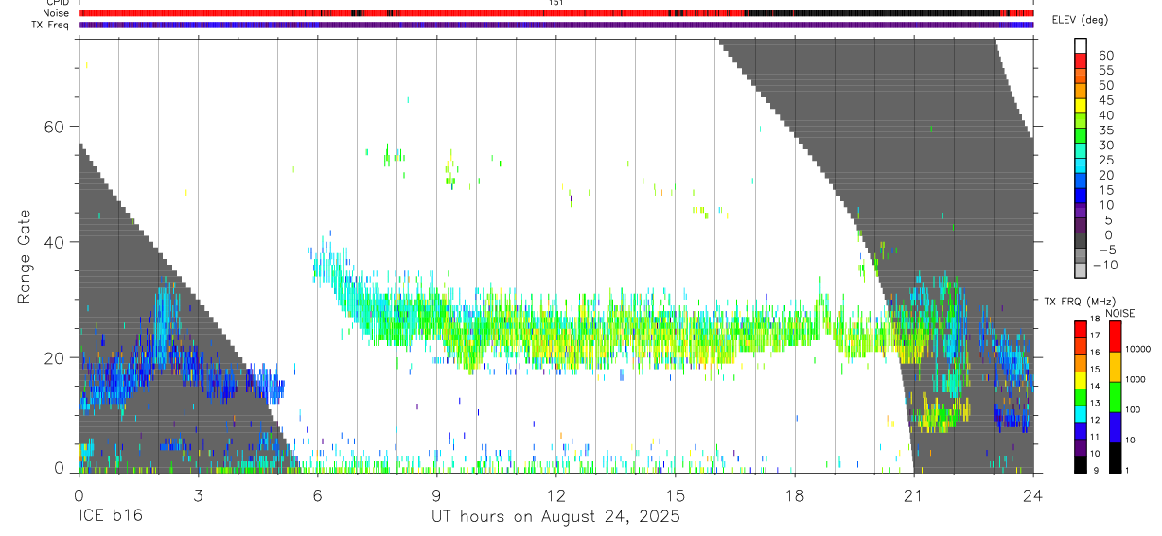Click the Noise strip at the top of the plot
The image size is (1162, 536).
pos(556,13)
